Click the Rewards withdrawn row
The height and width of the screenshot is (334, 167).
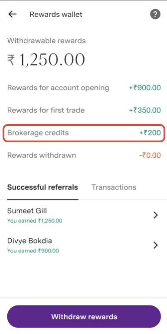pos(84,155)
